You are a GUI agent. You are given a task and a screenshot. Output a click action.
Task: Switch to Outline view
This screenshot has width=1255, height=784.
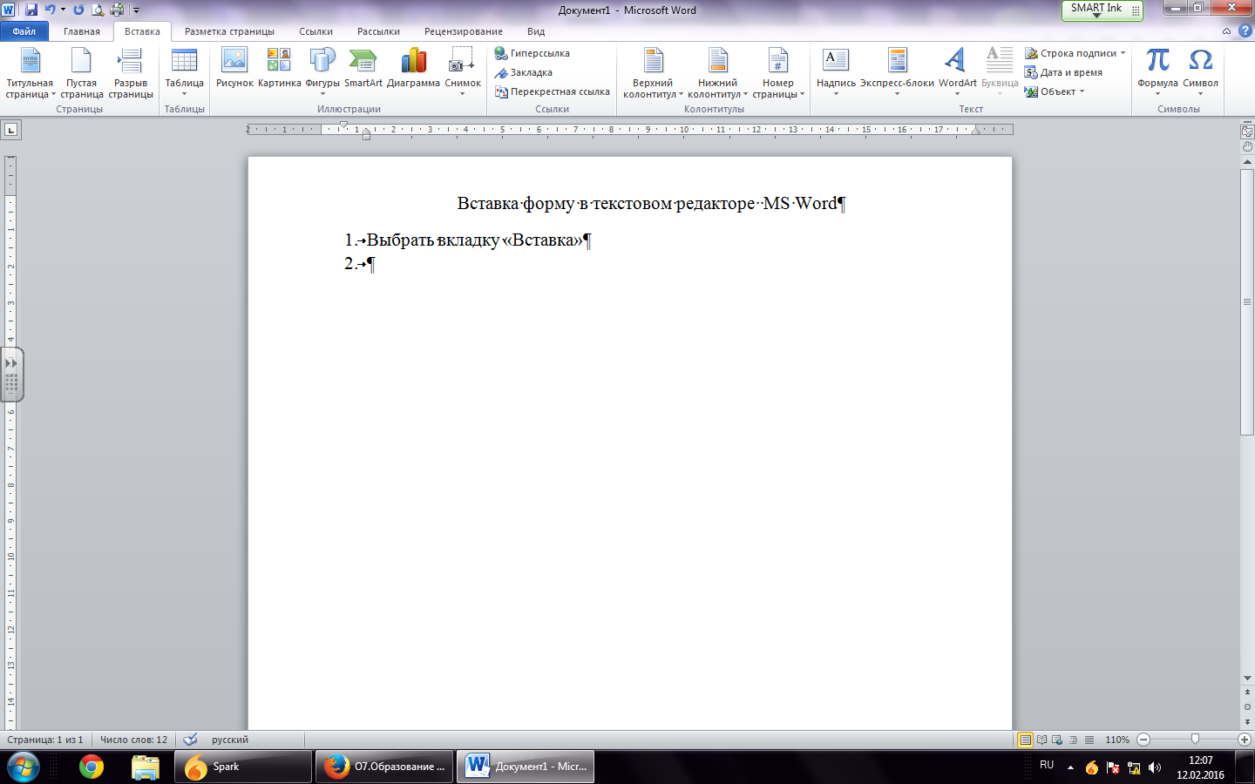coord(1073,740)
